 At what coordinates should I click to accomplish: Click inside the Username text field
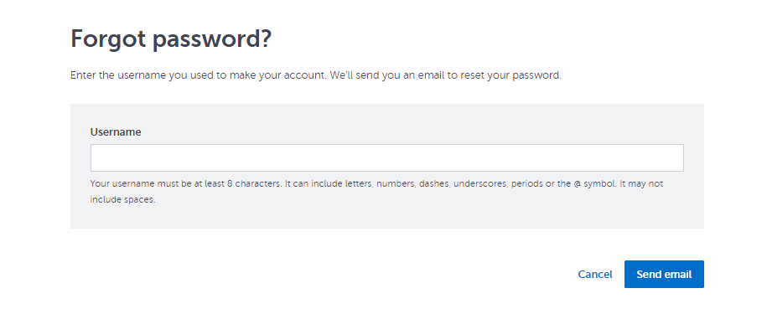(387, 157)
